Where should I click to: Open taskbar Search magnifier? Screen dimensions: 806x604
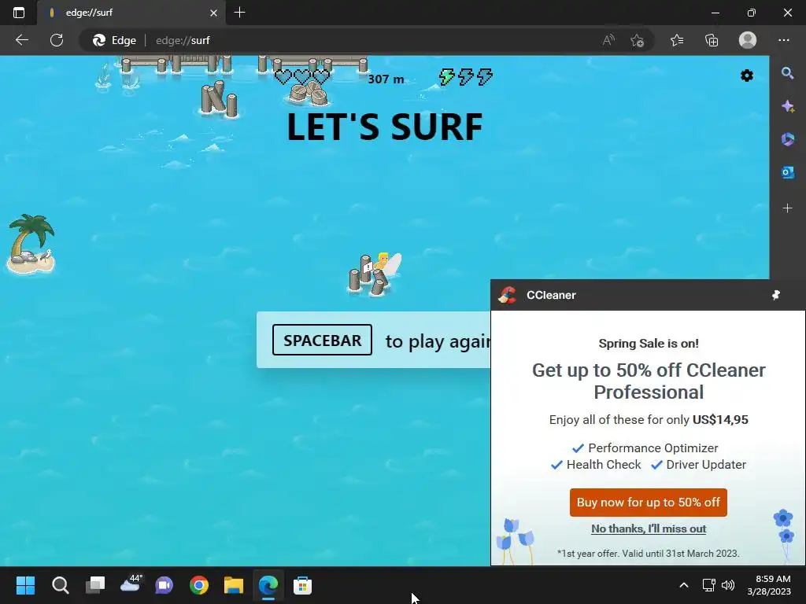click(60, 585)
